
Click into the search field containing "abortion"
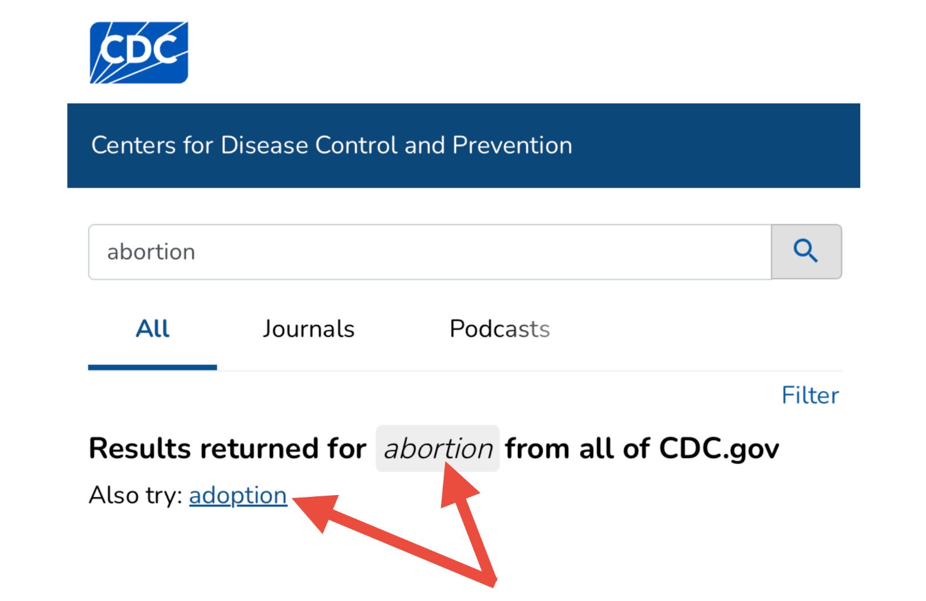click(429, 252)
